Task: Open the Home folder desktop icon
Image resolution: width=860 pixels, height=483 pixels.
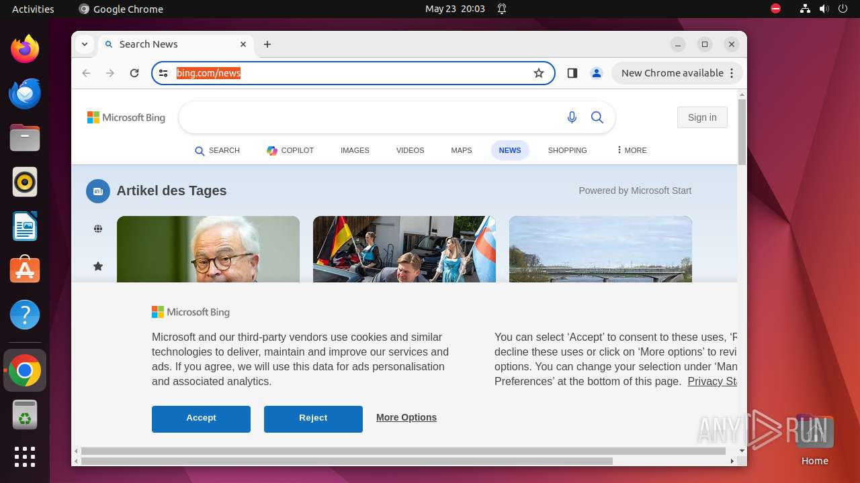Action: pos(814,439)
